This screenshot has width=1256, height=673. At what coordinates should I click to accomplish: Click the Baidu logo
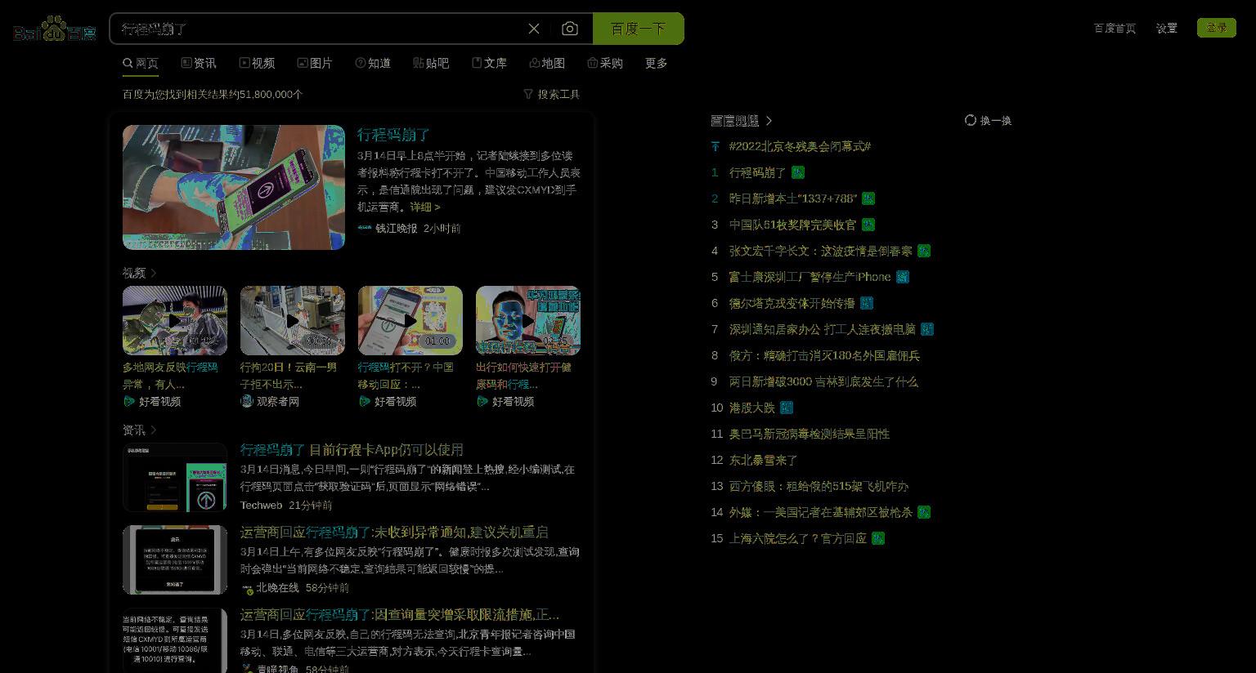(x=55, y=29)
